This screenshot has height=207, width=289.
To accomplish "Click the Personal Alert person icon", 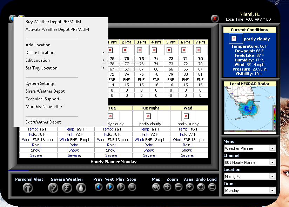I will [28, 188].
